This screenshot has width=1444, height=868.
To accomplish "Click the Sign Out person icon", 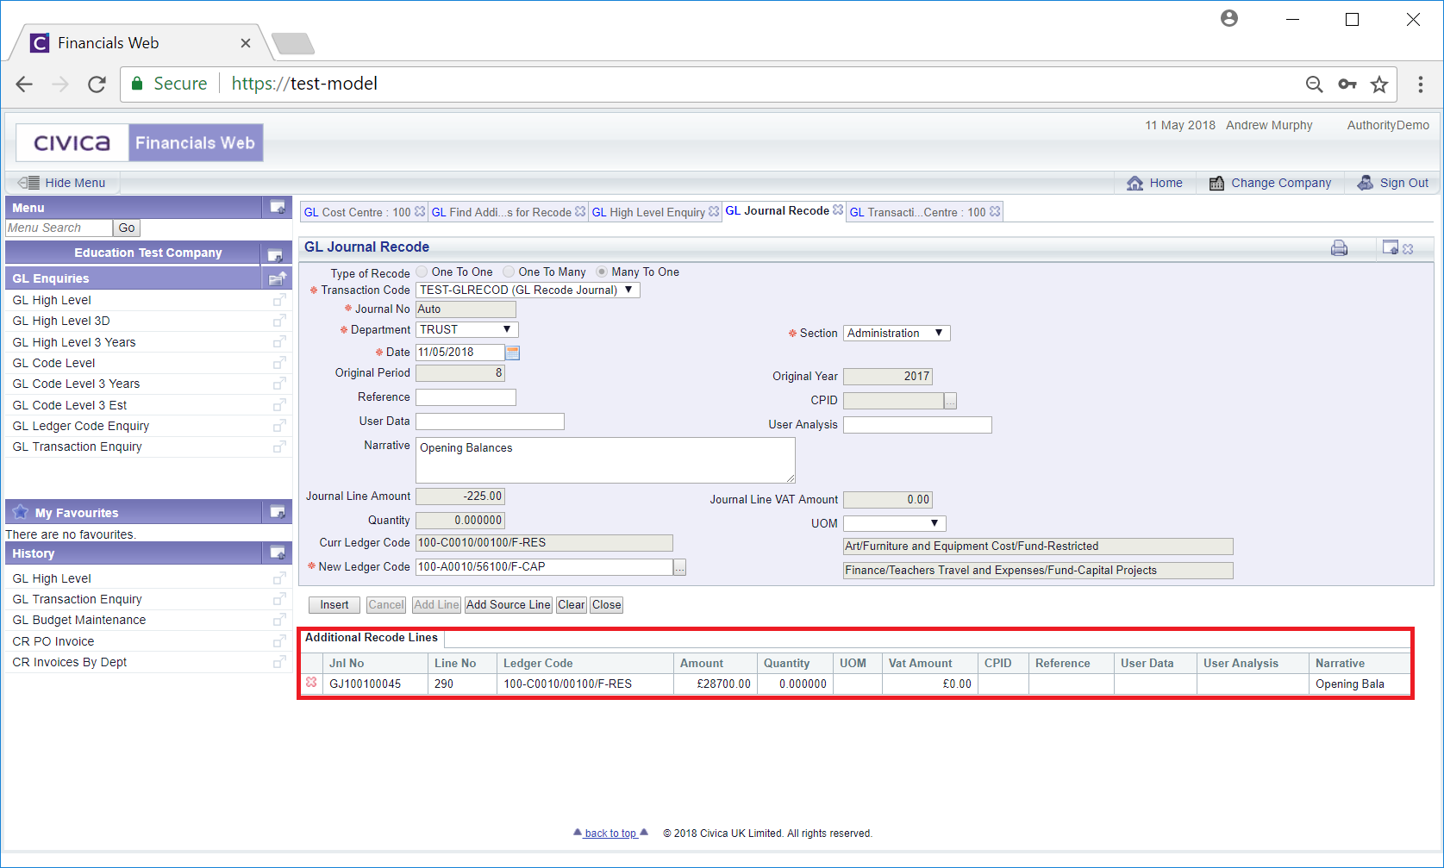I will pyautogui.click(x=1366, y=183).
